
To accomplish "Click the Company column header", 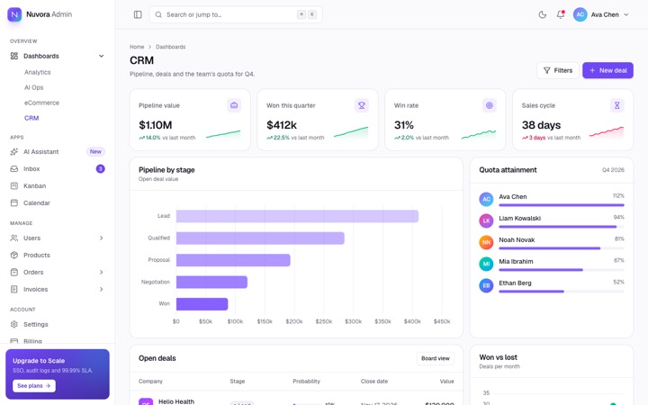I will coord(150,381).
